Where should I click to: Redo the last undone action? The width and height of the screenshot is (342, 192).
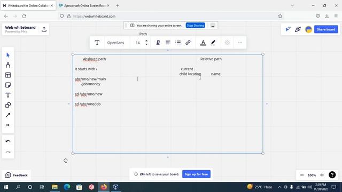pyautogui.click(x=8, y=152)
